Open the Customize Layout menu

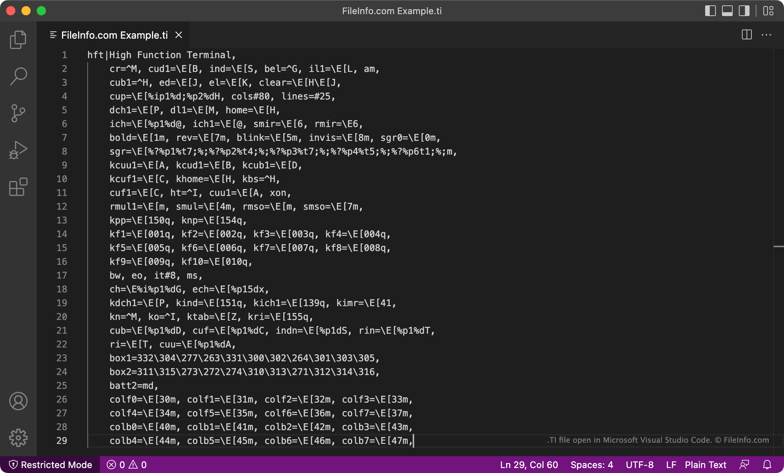[768, 11]
